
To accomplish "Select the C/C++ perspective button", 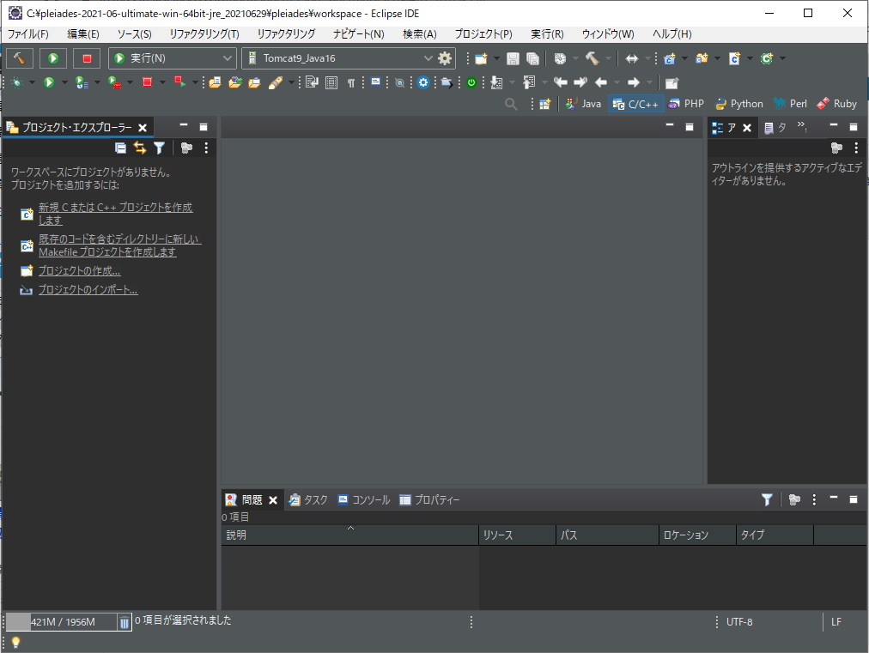I will pos(635,104).
